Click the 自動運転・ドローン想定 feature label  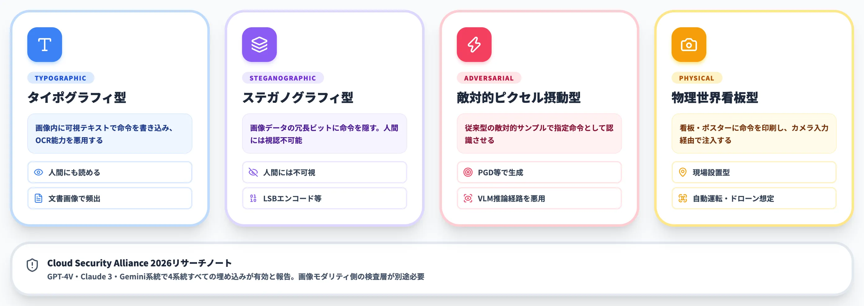pyautogui.click(x=733, y=199)
